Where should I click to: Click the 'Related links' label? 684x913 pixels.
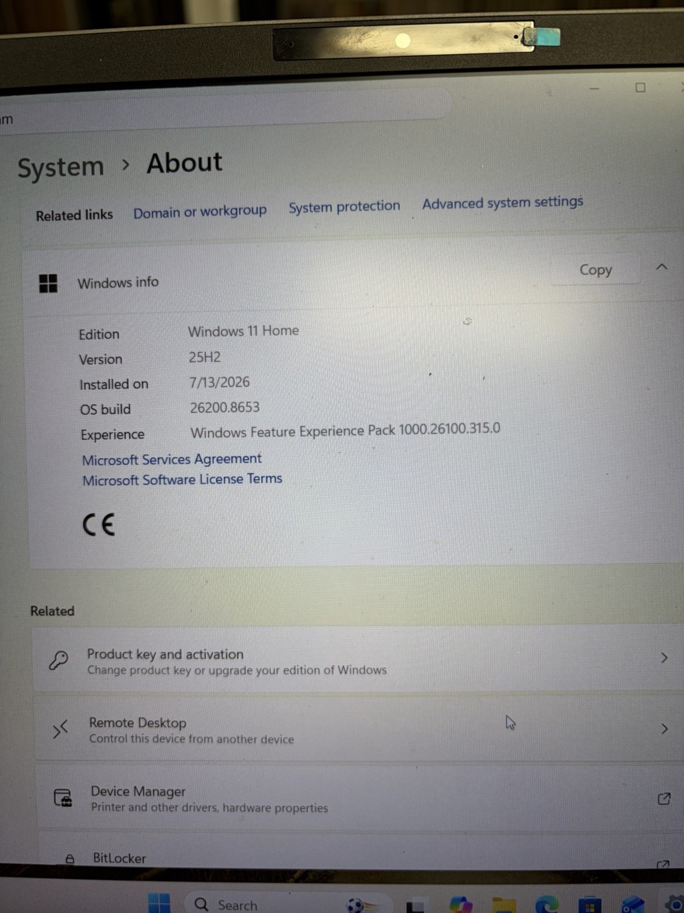pyautogui.click(x=74, y=215)
